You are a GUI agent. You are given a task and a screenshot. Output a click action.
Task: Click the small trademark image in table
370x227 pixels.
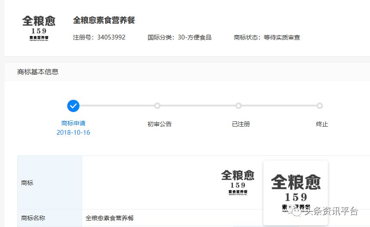pyautogui.click(x=238, y=182)
